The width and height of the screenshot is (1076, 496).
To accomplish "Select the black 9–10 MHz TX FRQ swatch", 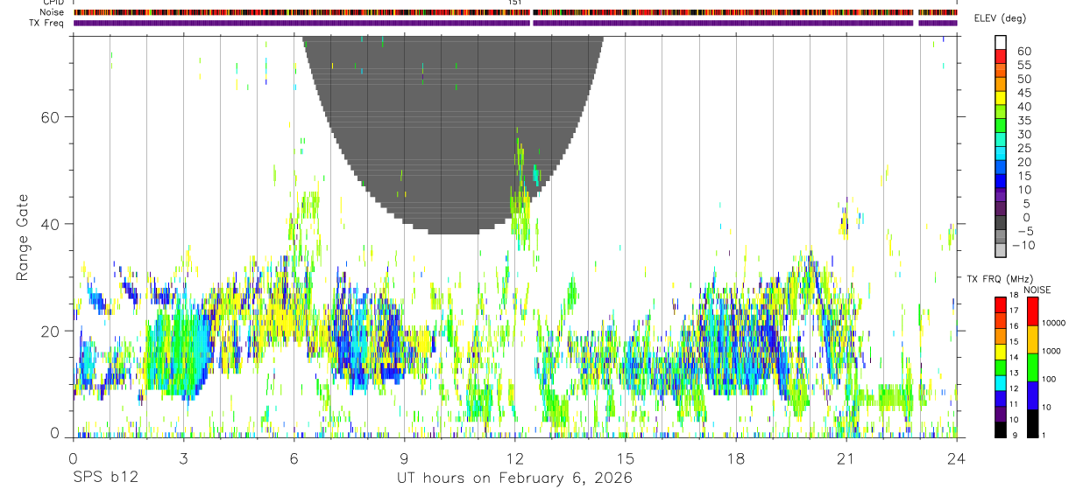I will (1001, 429).
